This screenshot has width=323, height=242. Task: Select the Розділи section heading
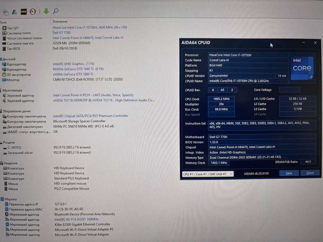[x=9, y=142]
